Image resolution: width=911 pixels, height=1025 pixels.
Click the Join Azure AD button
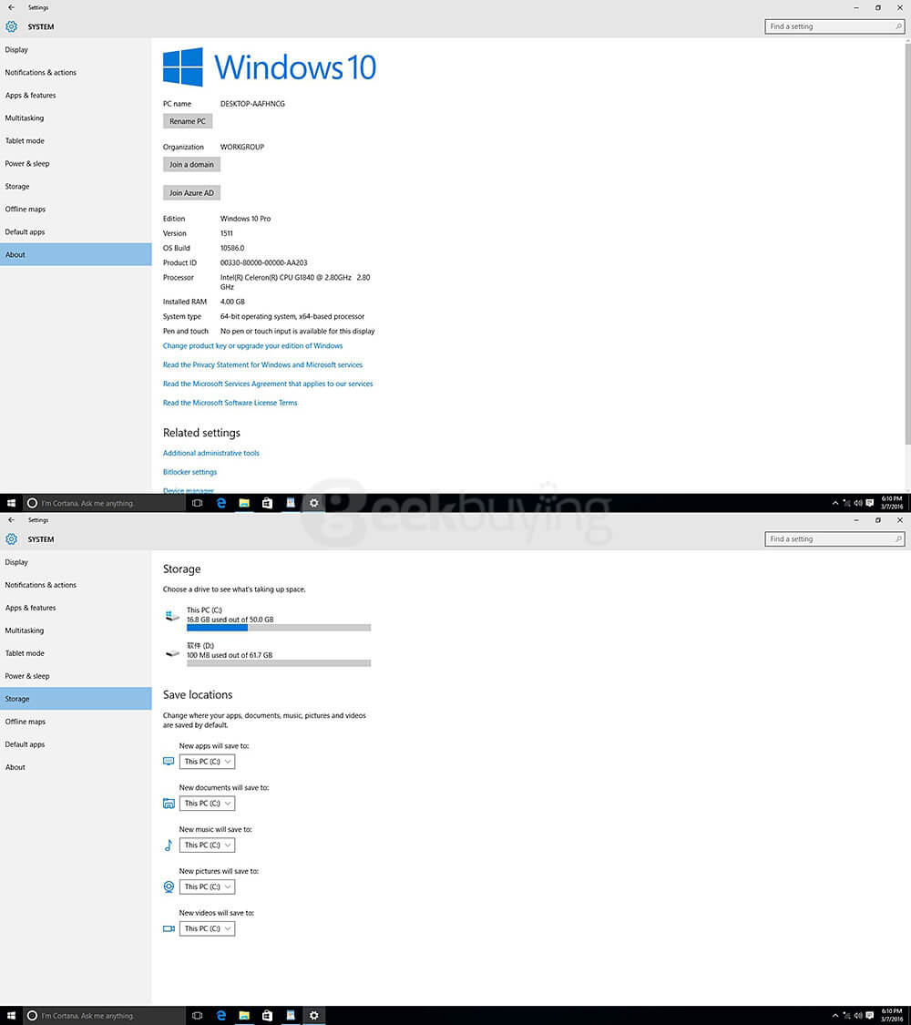[191, 193]
